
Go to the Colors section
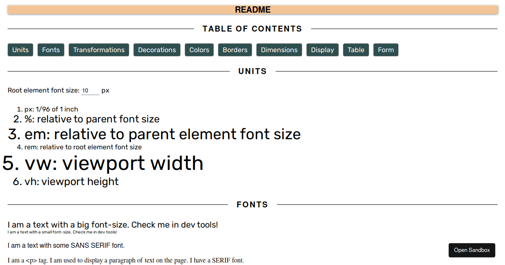click(199, 50)
